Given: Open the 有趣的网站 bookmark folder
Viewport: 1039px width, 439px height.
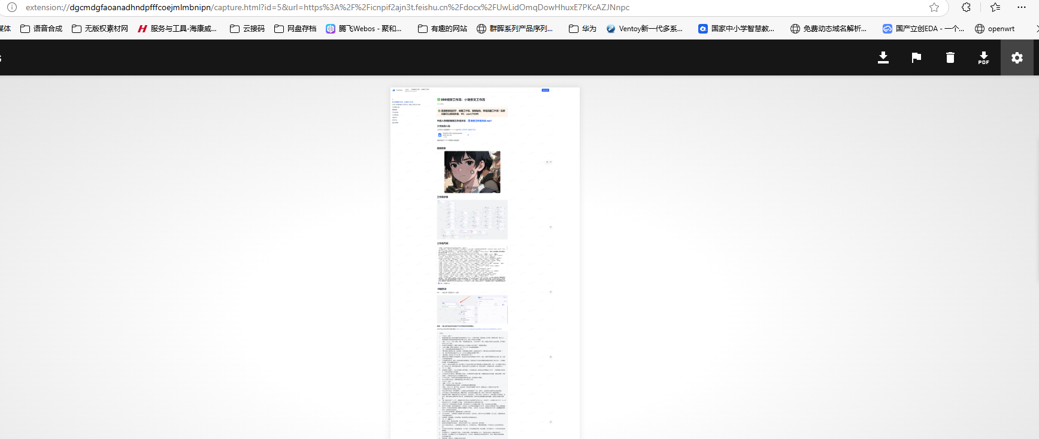Looking at the screenshot, I should pos(443,29).
